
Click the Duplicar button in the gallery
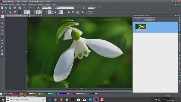pos(150,18)
